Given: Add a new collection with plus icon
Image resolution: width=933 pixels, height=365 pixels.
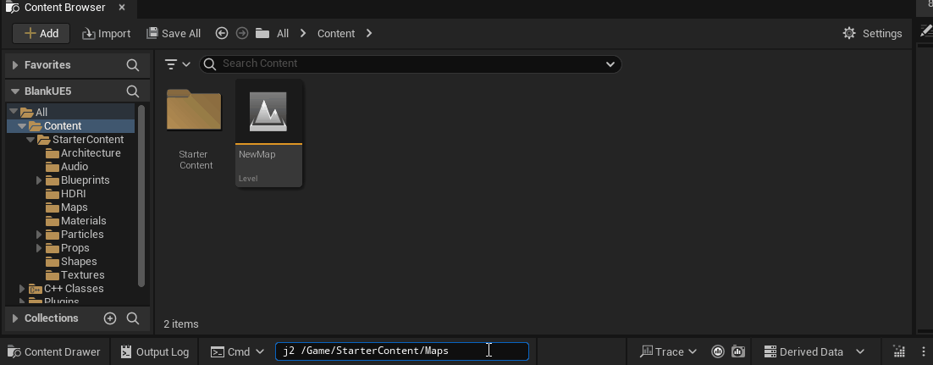Looking at the screenshot, I should pyautogui.click(x=110, y=318).
